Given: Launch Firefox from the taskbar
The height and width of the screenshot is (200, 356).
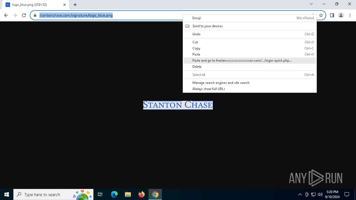Looking at the screenshot, I should click(x=142, y=194).
